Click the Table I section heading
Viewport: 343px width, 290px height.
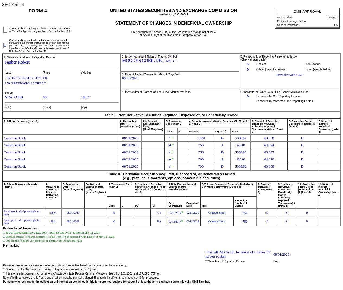click(x=171, y=115)
